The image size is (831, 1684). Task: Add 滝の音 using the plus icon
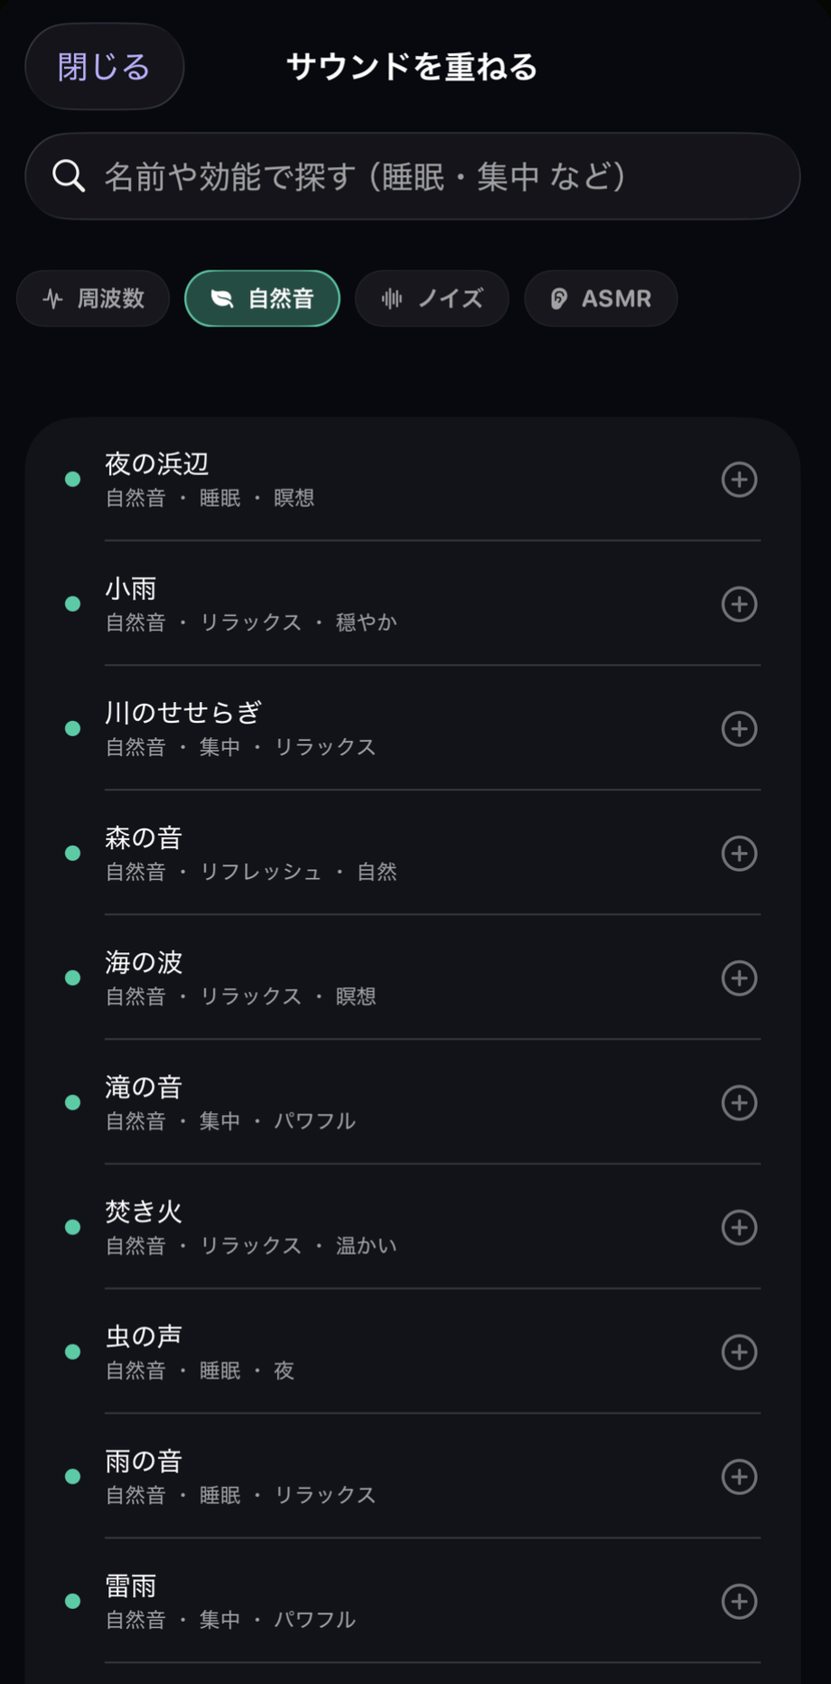click(739, 1103)
